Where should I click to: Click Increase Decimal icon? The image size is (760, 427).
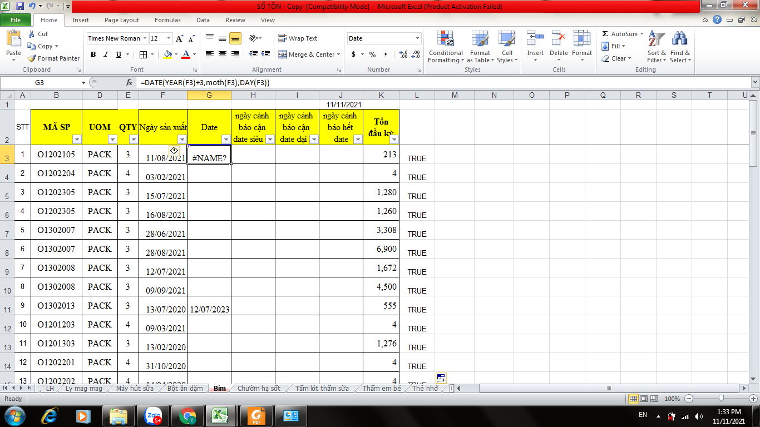(403, 54)
